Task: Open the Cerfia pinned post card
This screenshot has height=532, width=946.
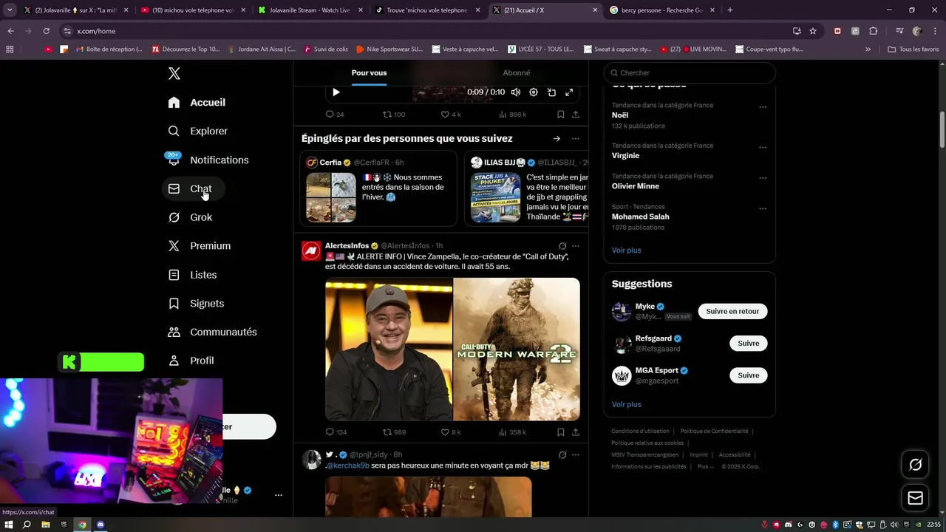Action: (378, 188)
